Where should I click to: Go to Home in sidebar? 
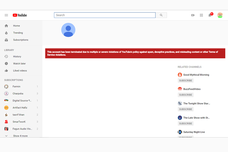16,26
